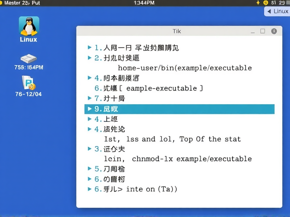Toggle the arrow next to the last item 6
Viewport: 290px width, 217px height.
pos(90,189)
